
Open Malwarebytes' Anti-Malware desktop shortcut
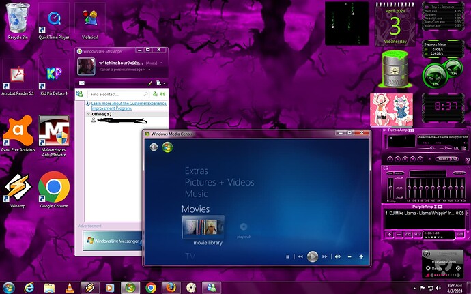[x=54, y=136]
